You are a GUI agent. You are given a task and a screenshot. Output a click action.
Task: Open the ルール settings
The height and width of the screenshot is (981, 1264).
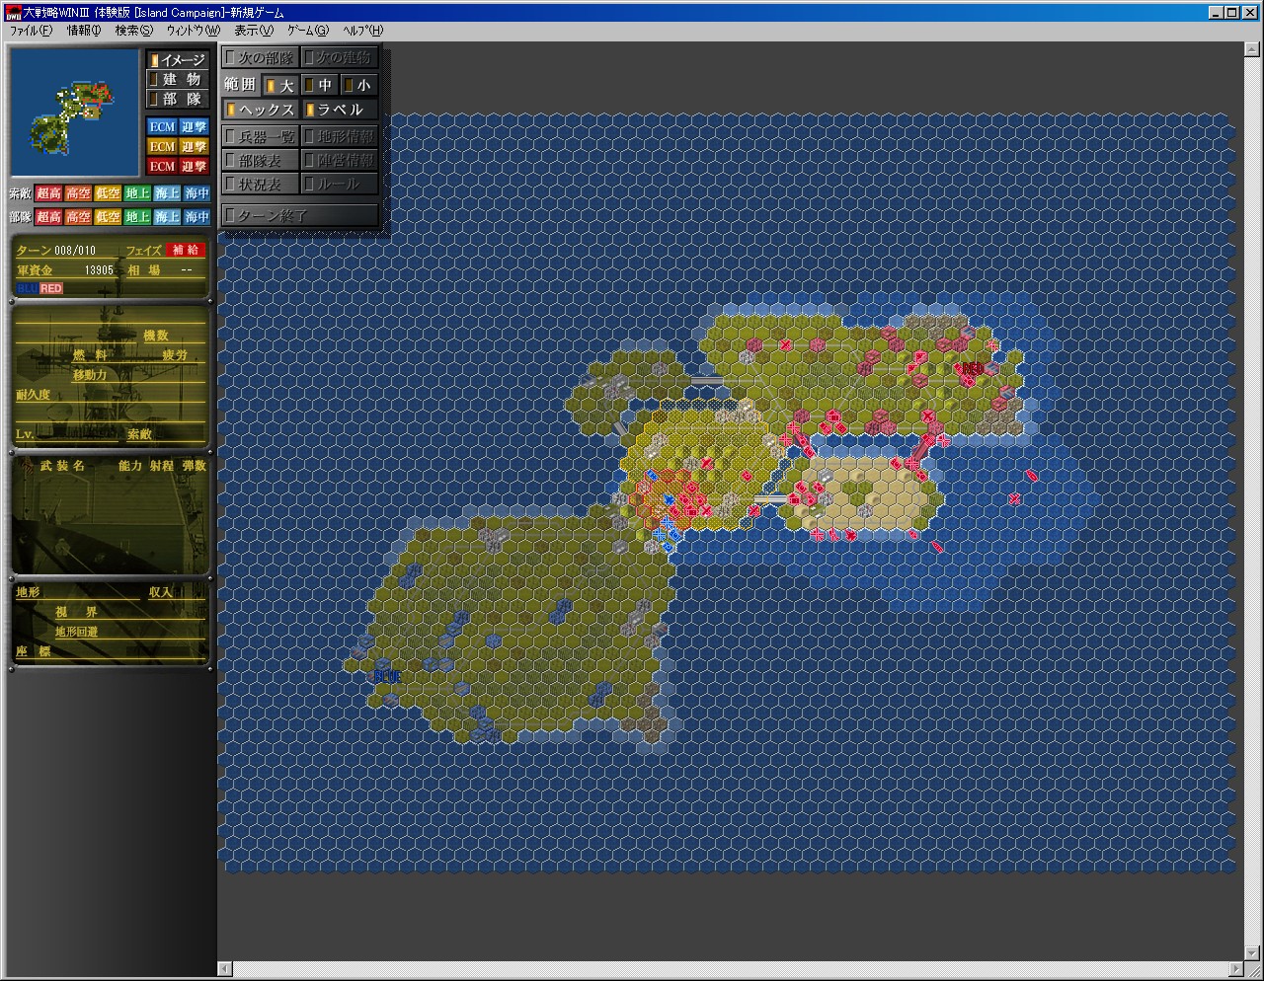(x=340, y=184)
